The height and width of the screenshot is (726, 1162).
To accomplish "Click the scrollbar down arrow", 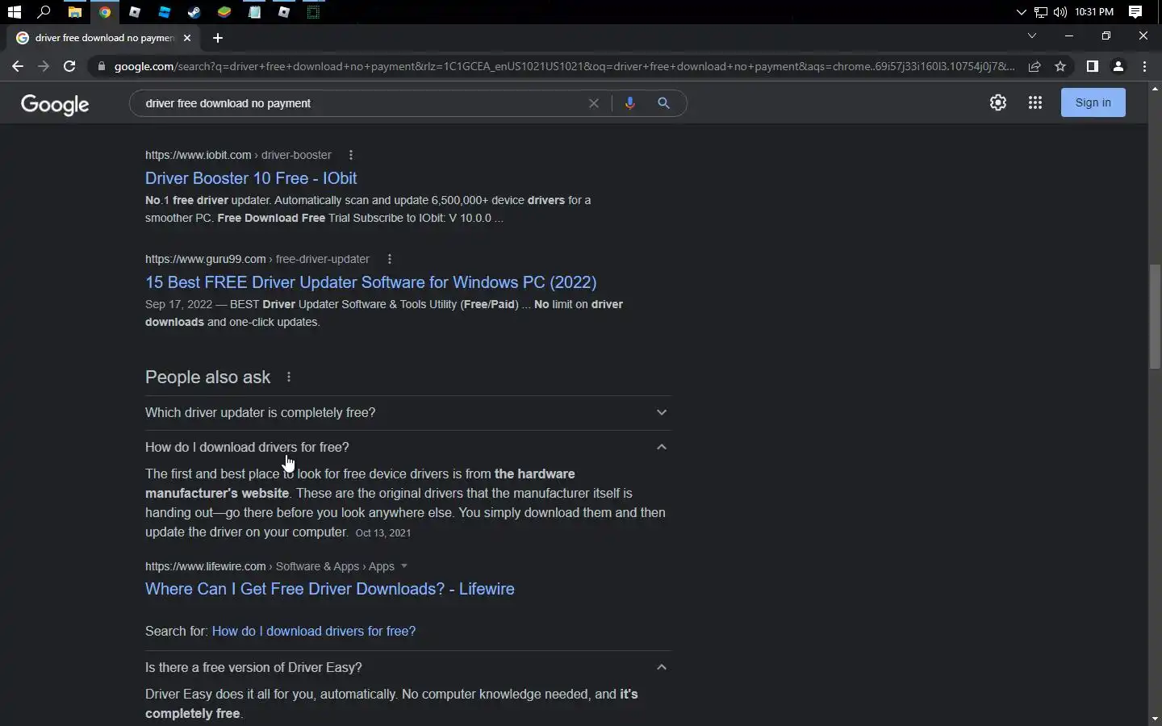I will pyautogui.click(x=1155, y=719).
